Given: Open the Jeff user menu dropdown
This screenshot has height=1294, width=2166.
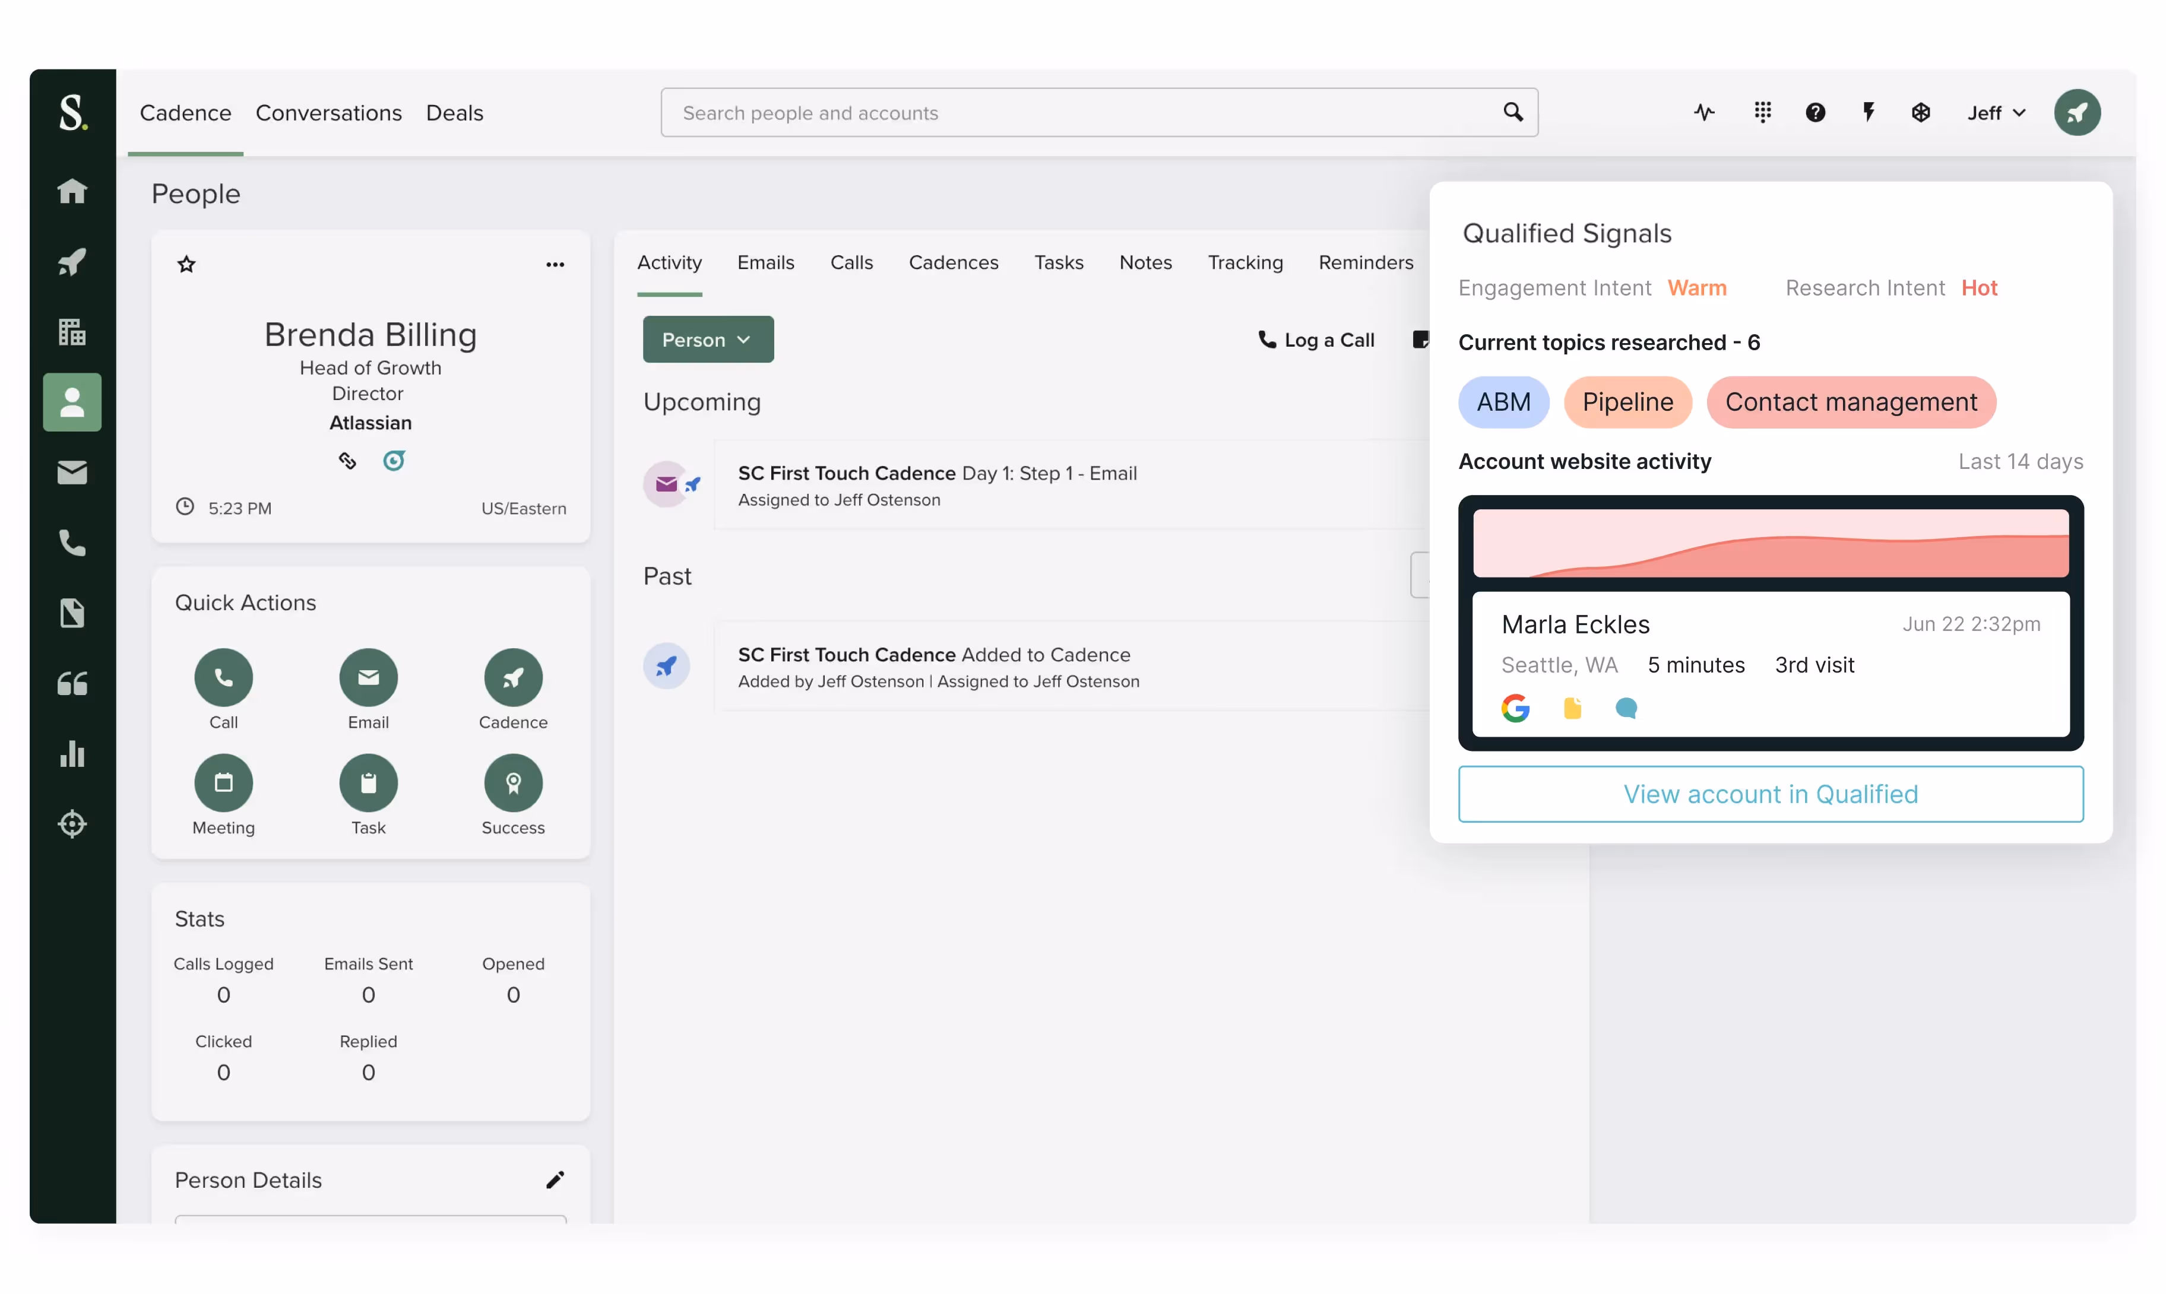Looking at the screenshot, I should point(1995,113).
